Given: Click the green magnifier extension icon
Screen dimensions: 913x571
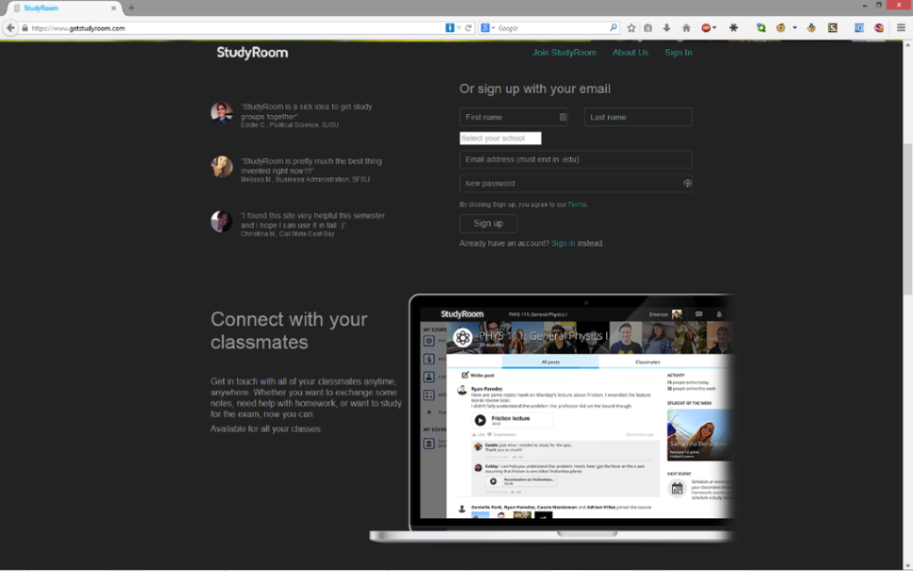Looking at the screenshot, I should [x=761, y=28].
